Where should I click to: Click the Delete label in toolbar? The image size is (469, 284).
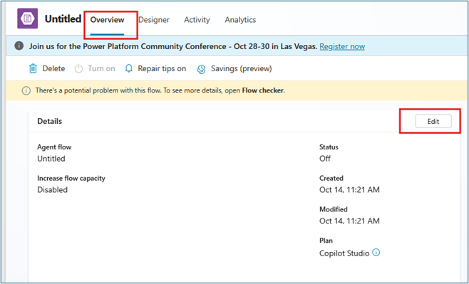(53, 68)
